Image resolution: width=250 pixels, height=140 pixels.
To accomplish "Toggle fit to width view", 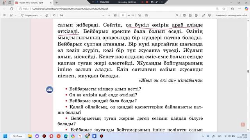I will click(115, 16).
